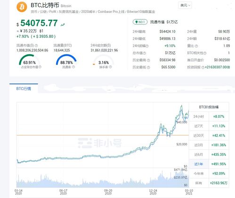
Task: Click the orange Bitcoin logo icon
Action: coord(22,7)
